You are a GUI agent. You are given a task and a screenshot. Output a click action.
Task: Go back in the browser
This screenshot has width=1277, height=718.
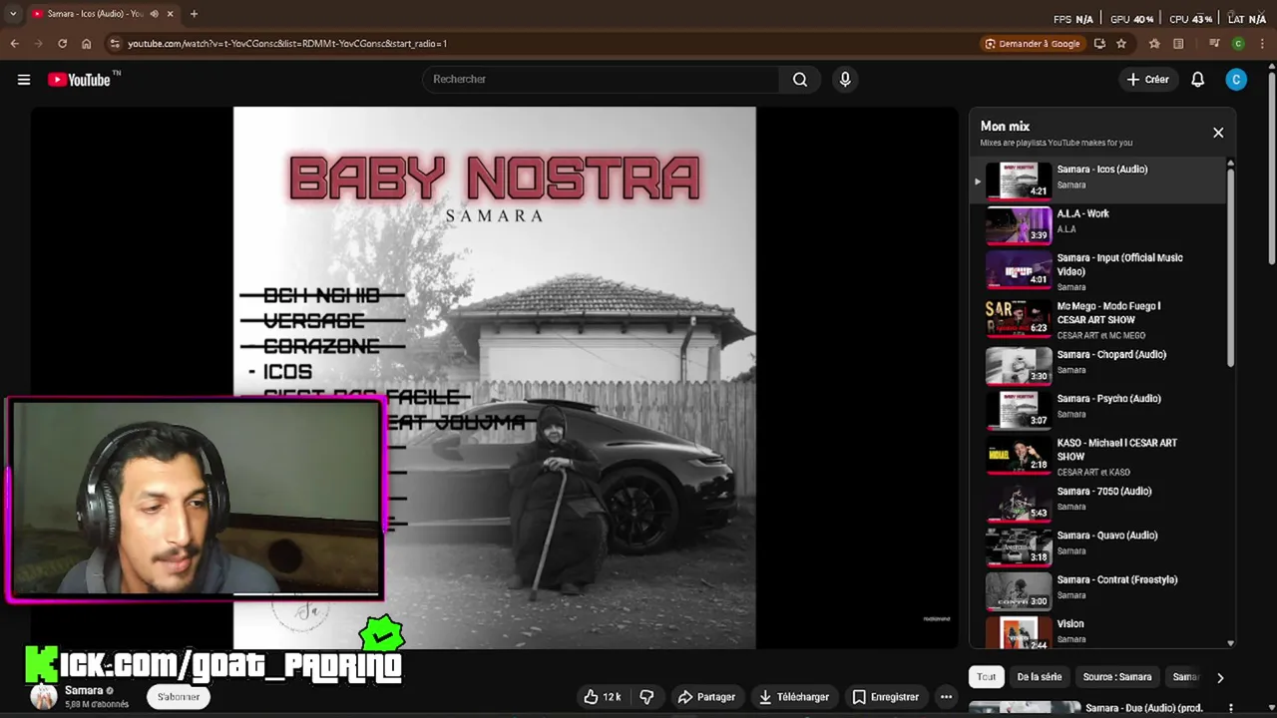[14, 44]
